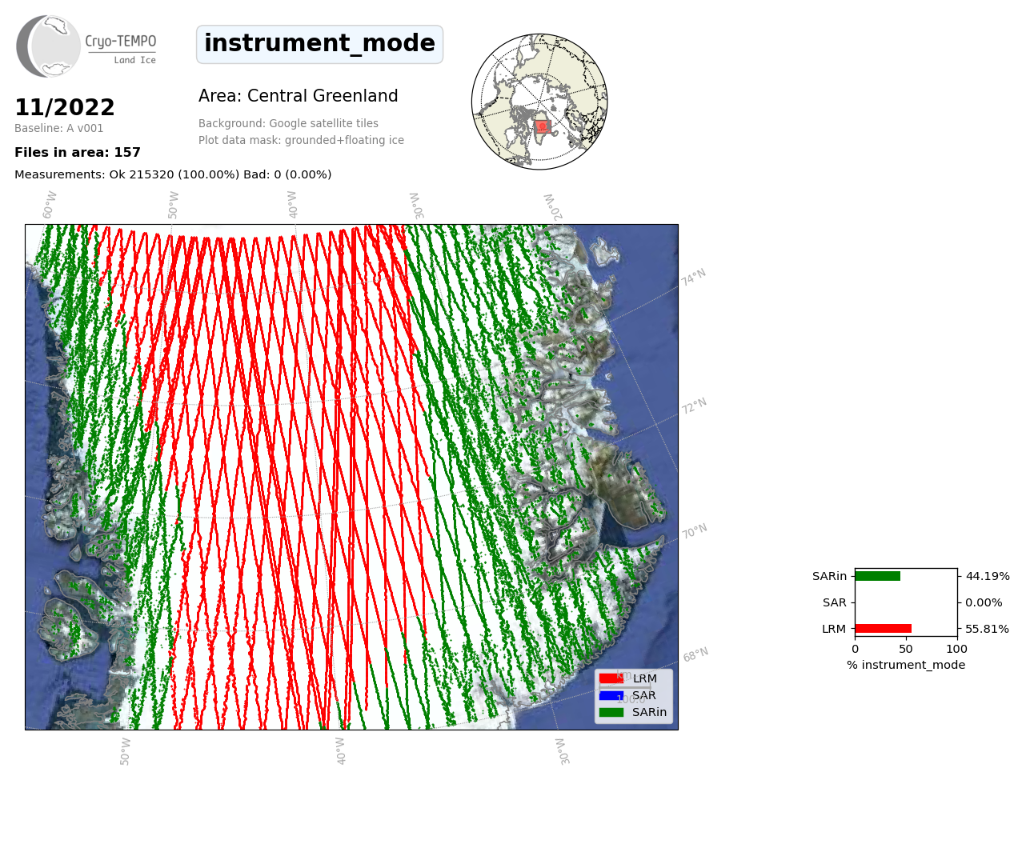Screen dimensions: 1018x848
Task: Click the Measurements Ok 215320 summary line
Action: coord(173,174)
